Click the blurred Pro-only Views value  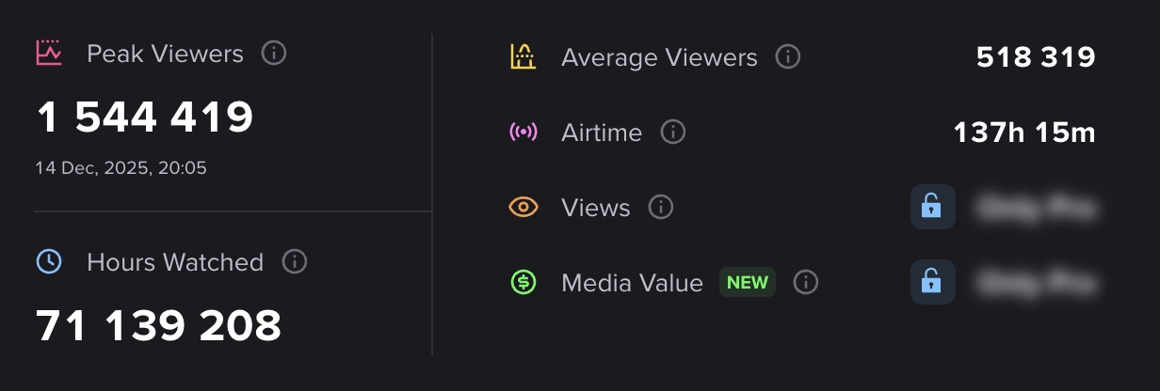[x=1037, y=207]
